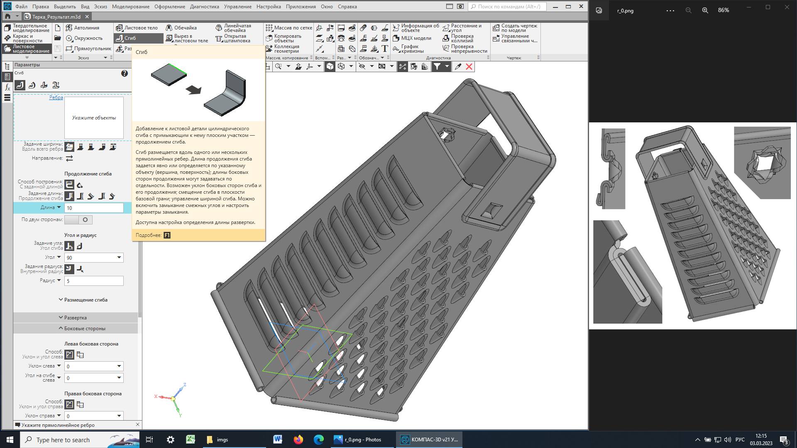Screen dimensions: 797x448
Task: Switch to Терка_Результат.m3d document tab
Action: click(56, 17)
